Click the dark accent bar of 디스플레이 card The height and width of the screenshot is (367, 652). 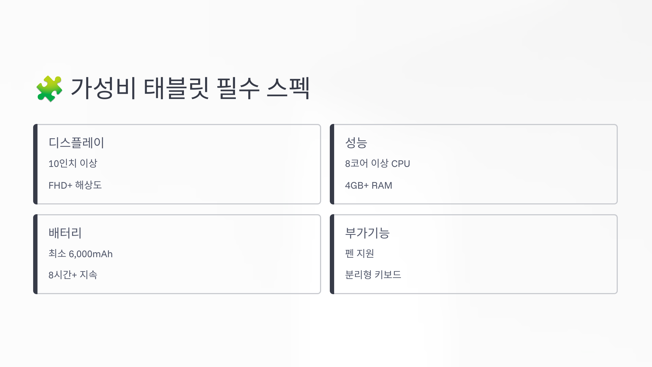tap(35, 164)
